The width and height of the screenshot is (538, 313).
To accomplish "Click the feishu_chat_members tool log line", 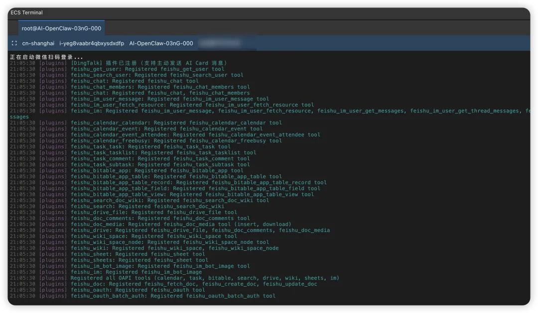I will [130, 87].
